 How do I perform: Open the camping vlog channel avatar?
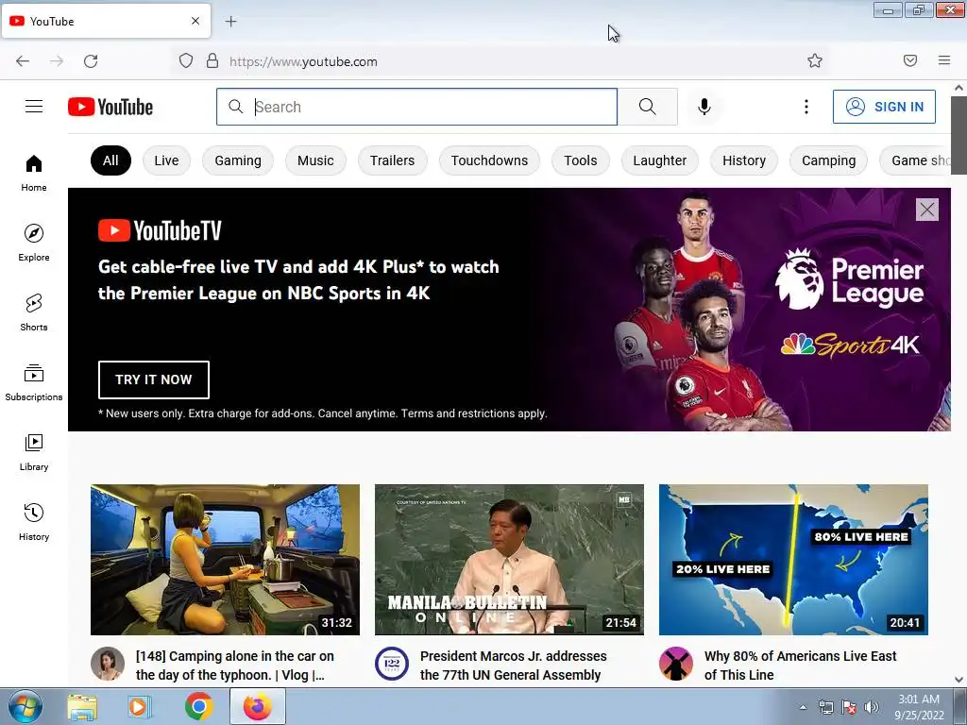pyautogui.click(x=108, y=664)
